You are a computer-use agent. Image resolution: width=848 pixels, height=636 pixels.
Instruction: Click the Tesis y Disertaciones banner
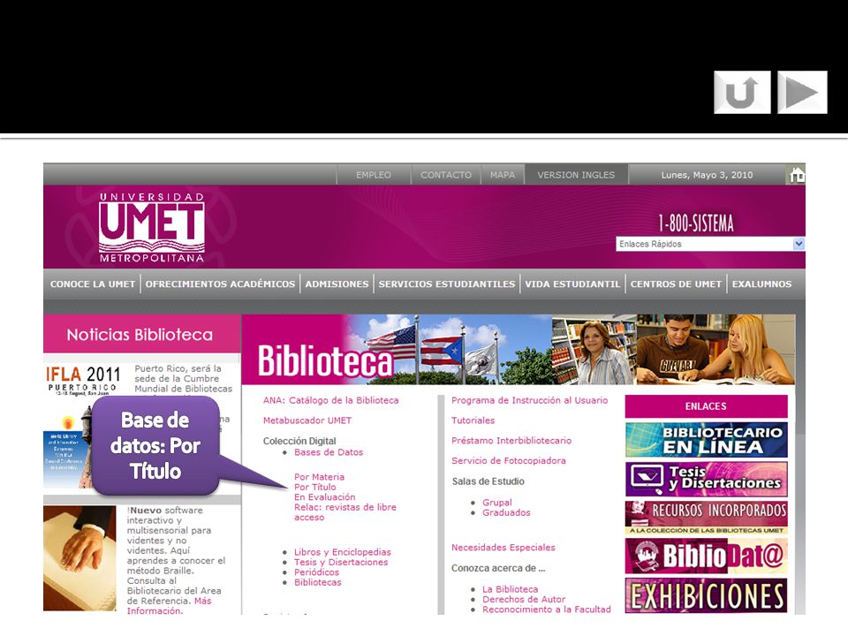click(x=707, y=479)
